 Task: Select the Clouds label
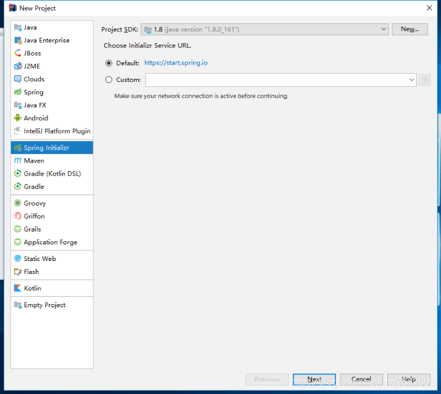(x=34, y=79)
